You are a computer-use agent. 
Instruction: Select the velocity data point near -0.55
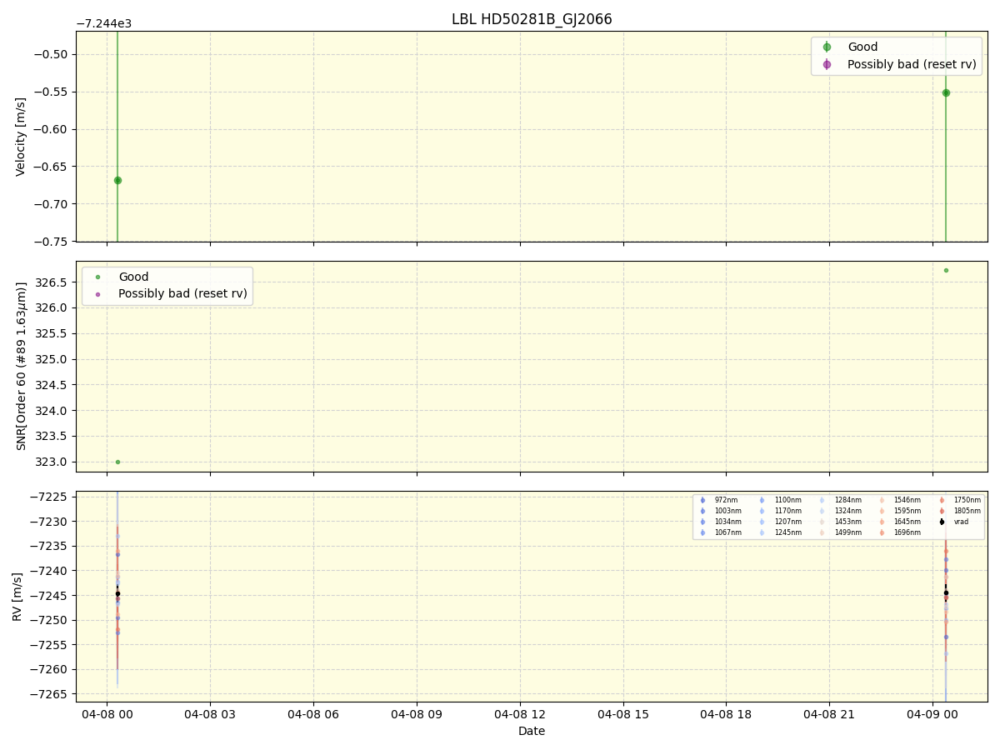(x=946, y=92)
